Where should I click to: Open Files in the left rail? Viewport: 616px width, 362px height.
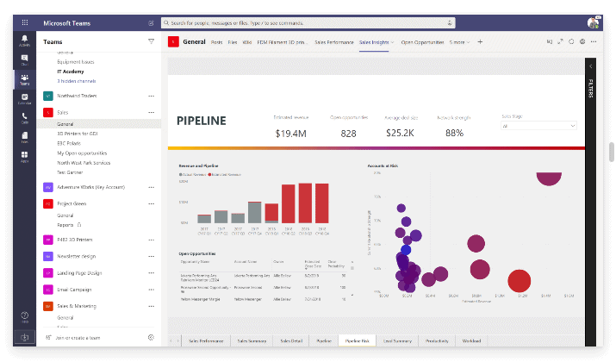click(24, 137)
